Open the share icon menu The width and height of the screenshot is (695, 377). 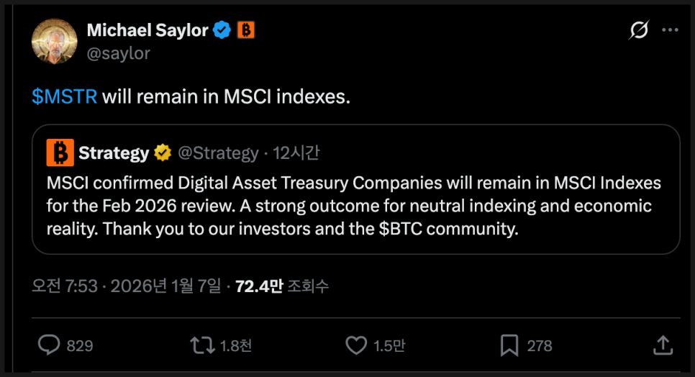click(663, 345)
